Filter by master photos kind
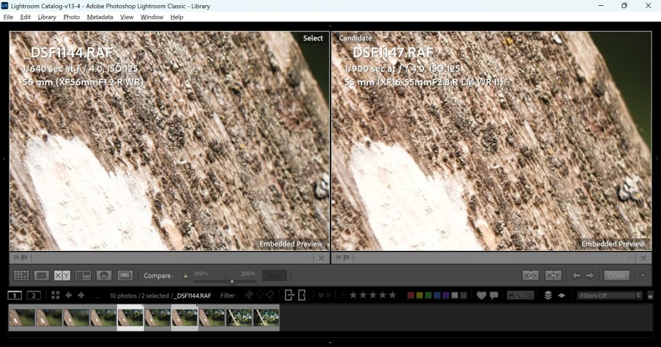The height and width of the screenshot is (347, 661). (511, 295)
